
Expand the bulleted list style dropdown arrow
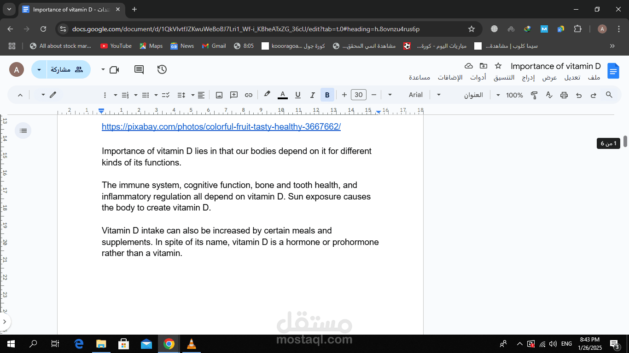136,95
